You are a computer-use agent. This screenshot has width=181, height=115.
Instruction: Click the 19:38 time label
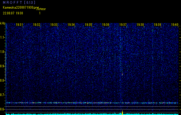click(x=140, y=25)
